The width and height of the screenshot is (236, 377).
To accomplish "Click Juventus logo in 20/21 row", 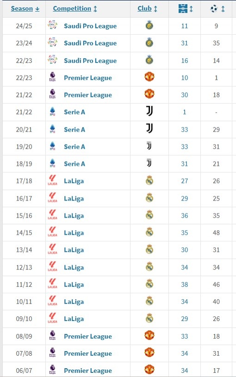I will point(149,129).
